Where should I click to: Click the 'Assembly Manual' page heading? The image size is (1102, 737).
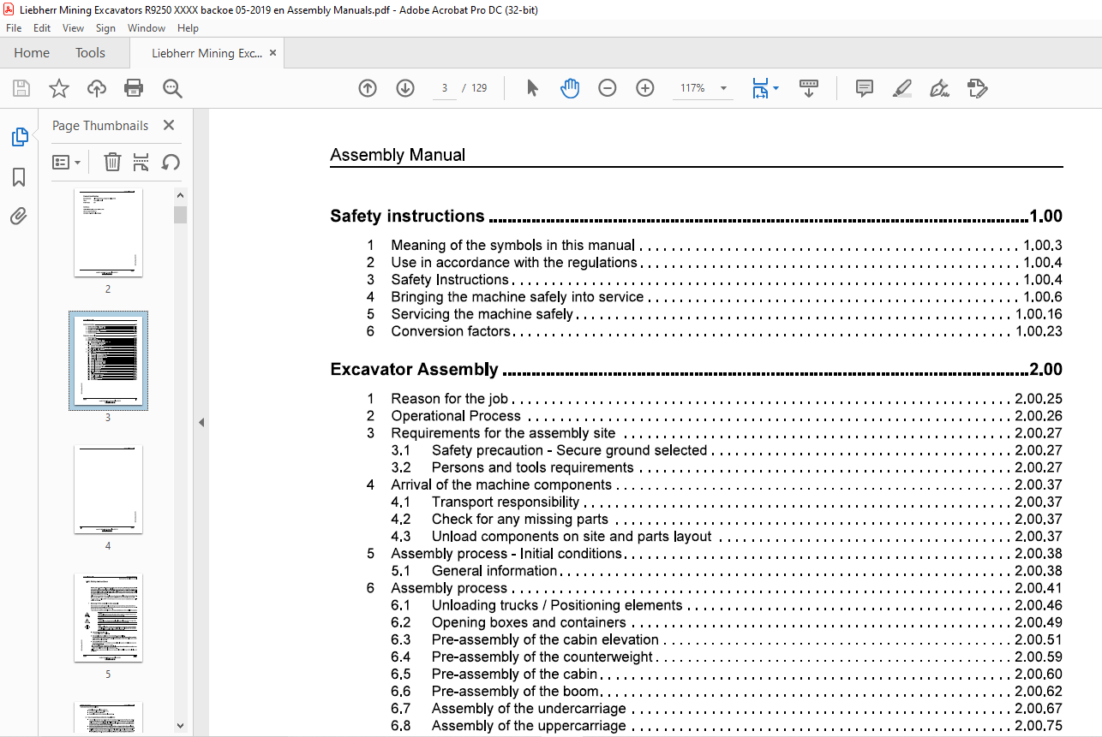398,155
